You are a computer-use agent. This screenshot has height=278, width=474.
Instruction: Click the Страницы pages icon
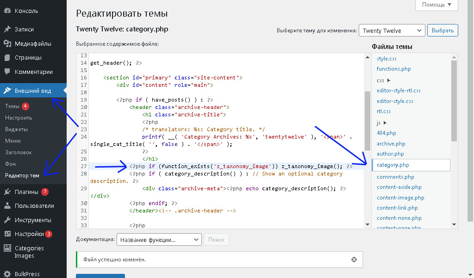click(7, 57)
